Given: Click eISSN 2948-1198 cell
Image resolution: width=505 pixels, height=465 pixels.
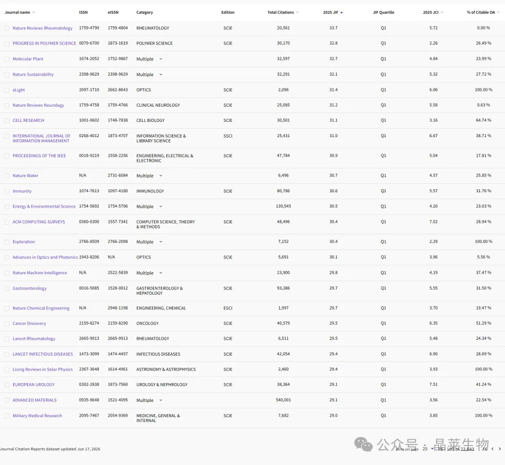Looking at the screenshot, I should tap(117, 308).
